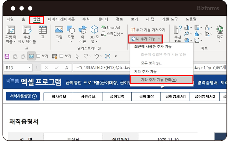Click the insert function fx button
This screenshot has height=141, width=229.
[67, 68]
